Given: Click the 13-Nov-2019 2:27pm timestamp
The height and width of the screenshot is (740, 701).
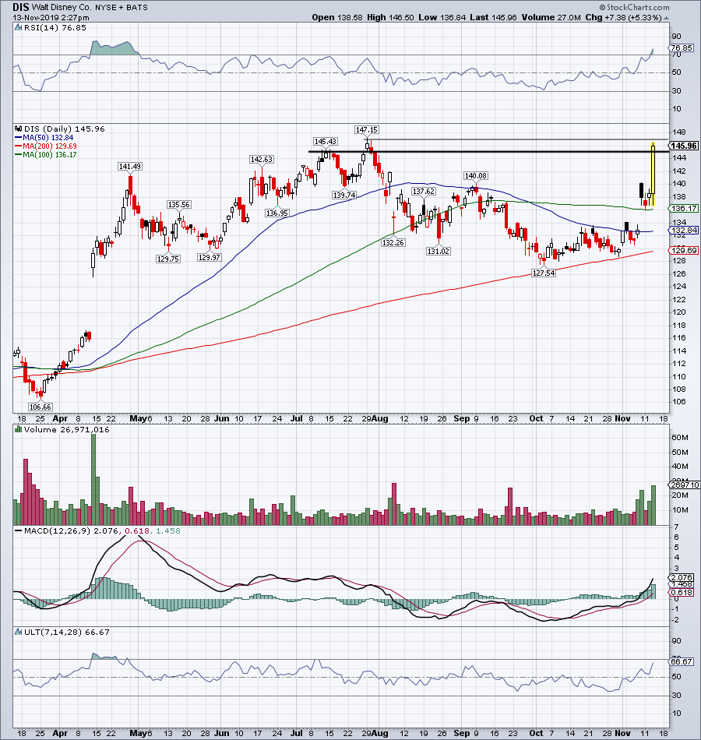Looking at the screenshot, I should point(51,18).
